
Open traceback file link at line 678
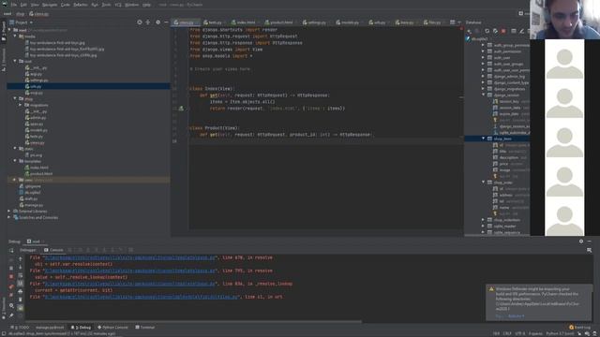click(130, 258)
